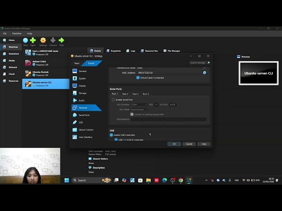Image resolution: width=282 pixels, height=211 pixels.
Task: Open the Promiscuous Mode dropdown
Action: point(171,68)
